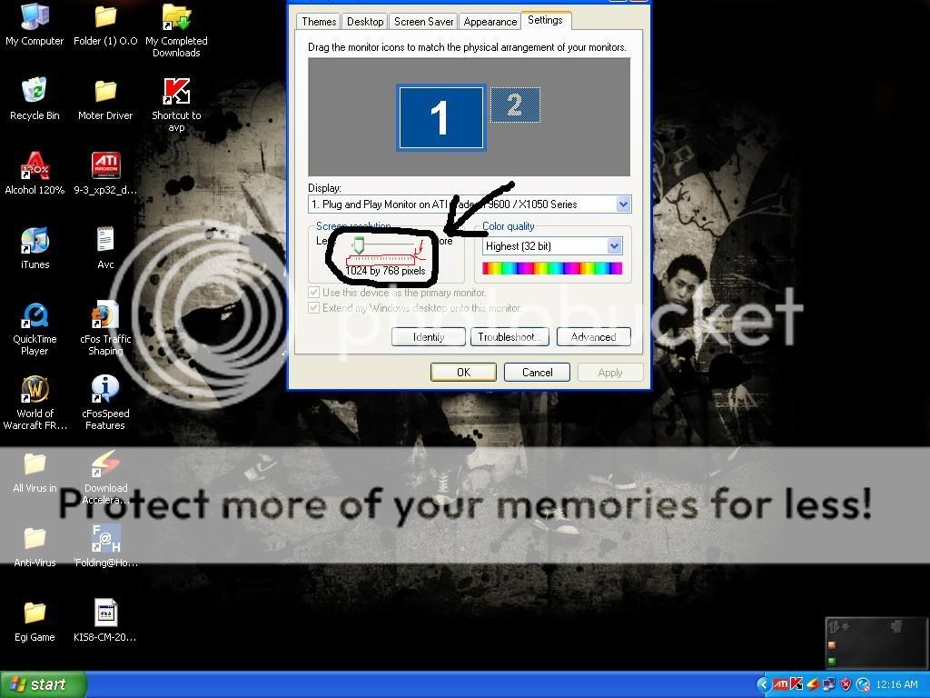Click the Kaspersky tray icon

[x=796, y=684]
